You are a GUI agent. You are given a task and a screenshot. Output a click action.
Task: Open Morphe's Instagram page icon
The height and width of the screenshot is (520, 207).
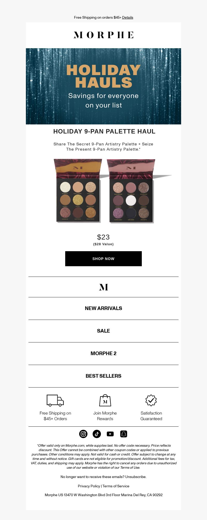click(x=83, y=434)
